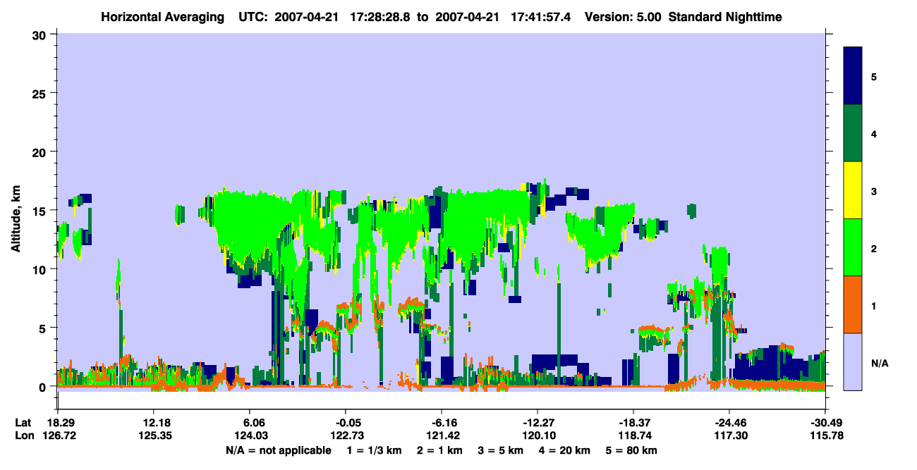Click the 'Lon' row label
This screenshot has width=917, height=470.
click(23, 436)
